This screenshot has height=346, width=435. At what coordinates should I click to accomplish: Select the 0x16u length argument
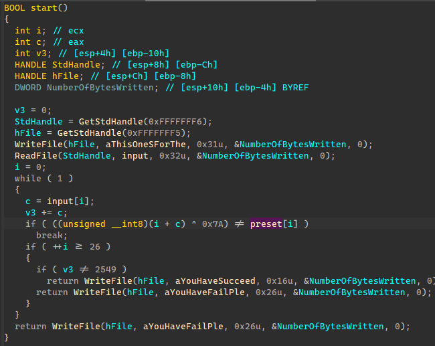pyautogui.click(x=279, y=281)
